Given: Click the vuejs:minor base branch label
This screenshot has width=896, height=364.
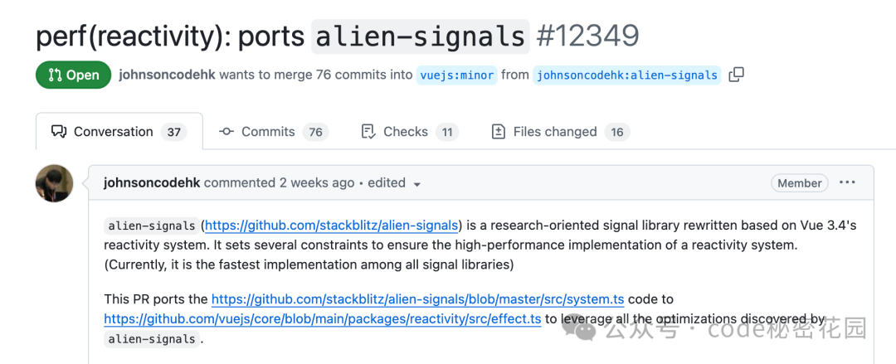Looking at the screenshot, I should tap(456, 75).
